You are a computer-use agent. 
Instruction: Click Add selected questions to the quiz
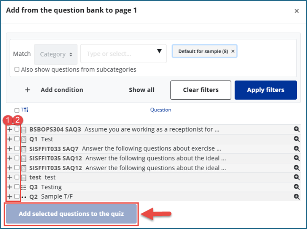coord(71,214)
